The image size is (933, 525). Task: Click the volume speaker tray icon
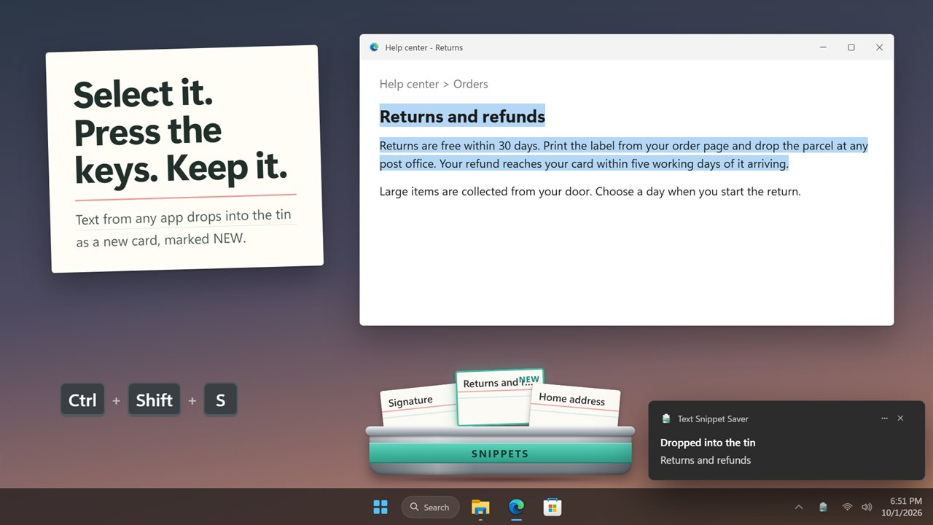pyautogui.click(x=867, y=507)
